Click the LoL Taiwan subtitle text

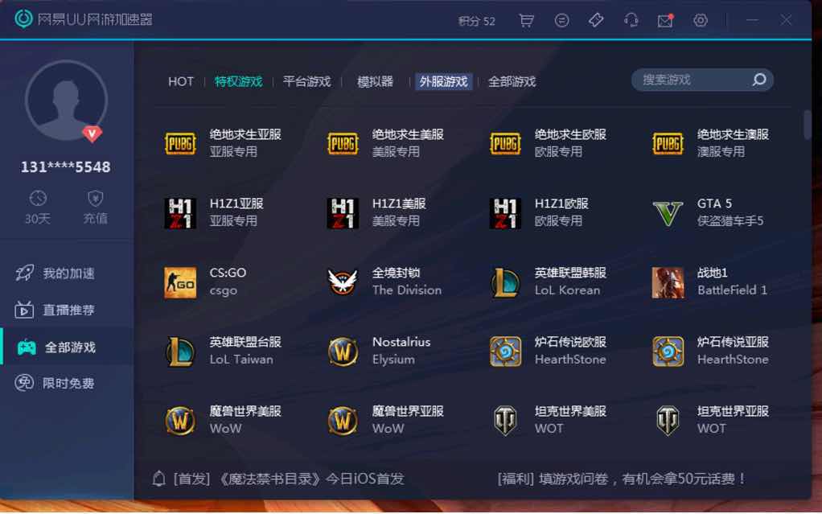[241, 360]
